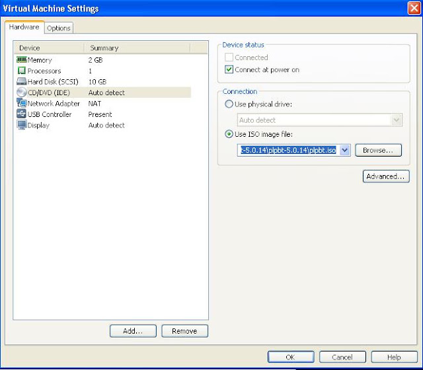The height and width of the screenshot is (370, 423).
Task: Click the 2 GB memory summary
Action: tap(95, 60)
